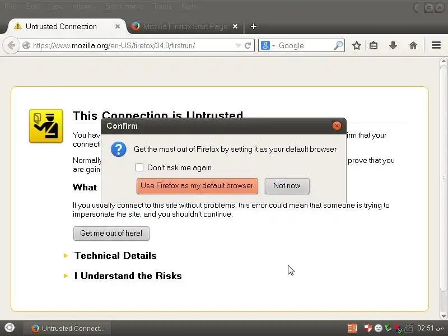Close the Confirm dialog with red X
This screenshot has height=336, width=448.
[x=337, y=125]
